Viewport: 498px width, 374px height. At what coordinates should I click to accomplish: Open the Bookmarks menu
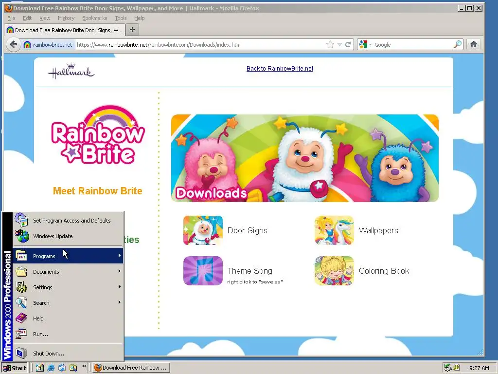click(95, 18)
